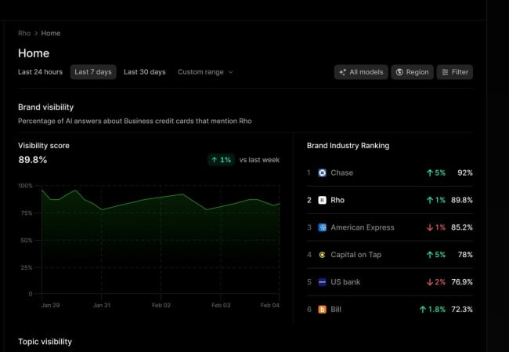Select the Last 30 days range
Viewport: 509px width, 352px height.
144,72
